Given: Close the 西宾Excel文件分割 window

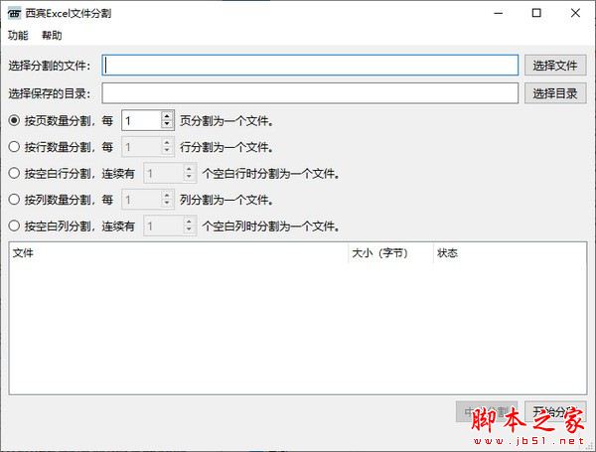Looking at the screenshot, I should point(575,13).
